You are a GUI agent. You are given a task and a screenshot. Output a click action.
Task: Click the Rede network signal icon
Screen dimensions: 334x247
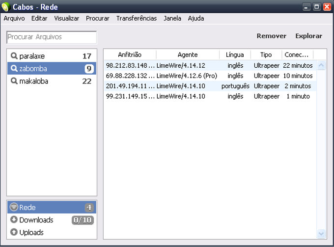[14, 207]
